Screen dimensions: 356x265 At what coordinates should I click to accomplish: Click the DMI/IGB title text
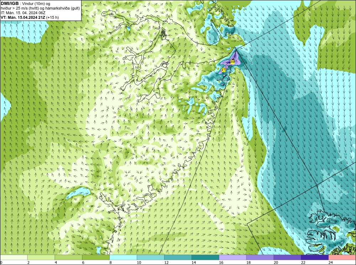pyautogui.click(x=10, y=4)
